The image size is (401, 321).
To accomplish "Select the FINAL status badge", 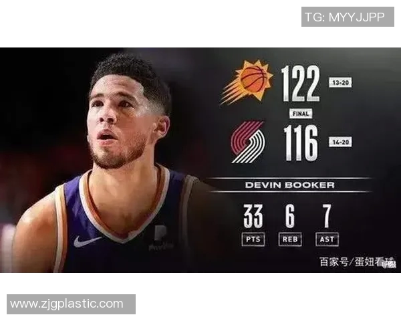I will (301, 114).
